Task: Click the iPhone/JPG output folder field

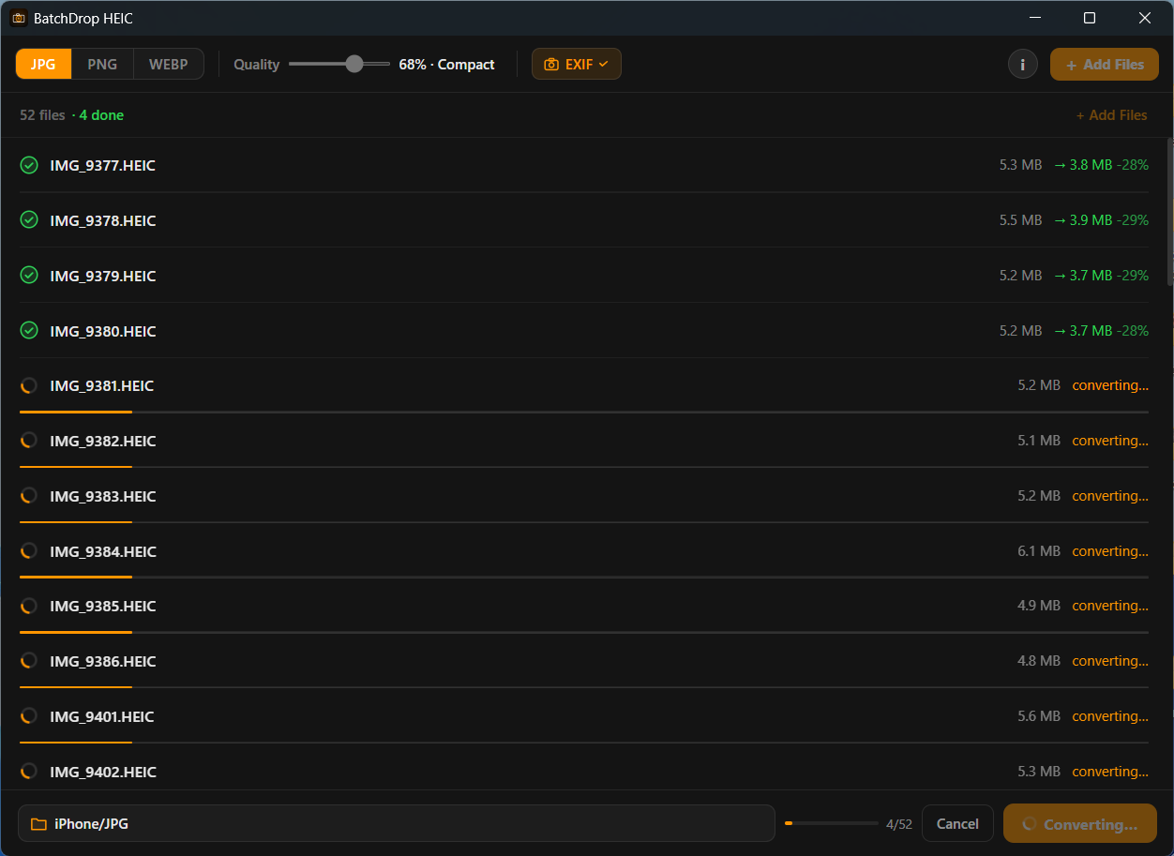Action: point(397,823)
